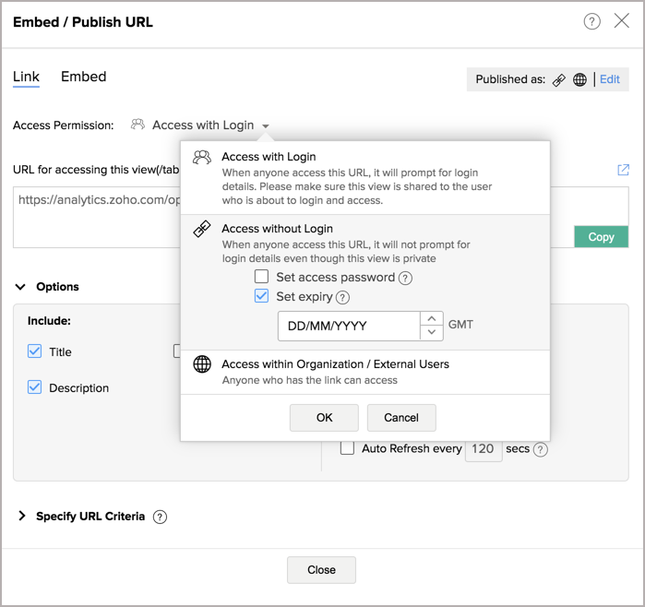This screenshot has width=645, height=607.
Task: Click help icon beside Specify URL Criteria
Action: tap(161, 517)
